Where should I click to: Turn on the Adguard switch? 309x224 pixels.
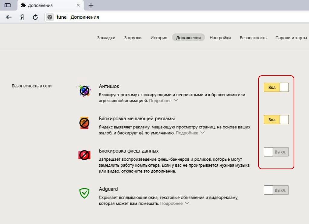point(276,190)
